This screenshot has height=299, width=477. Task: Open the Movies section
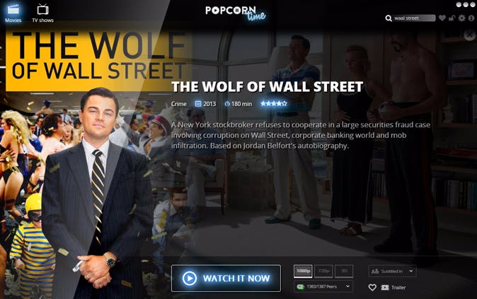13,13
